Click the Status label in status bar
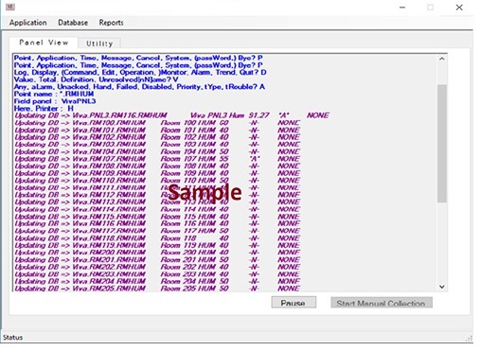The height and width of the screenshot is (351, 481). [x=13, y=338]
